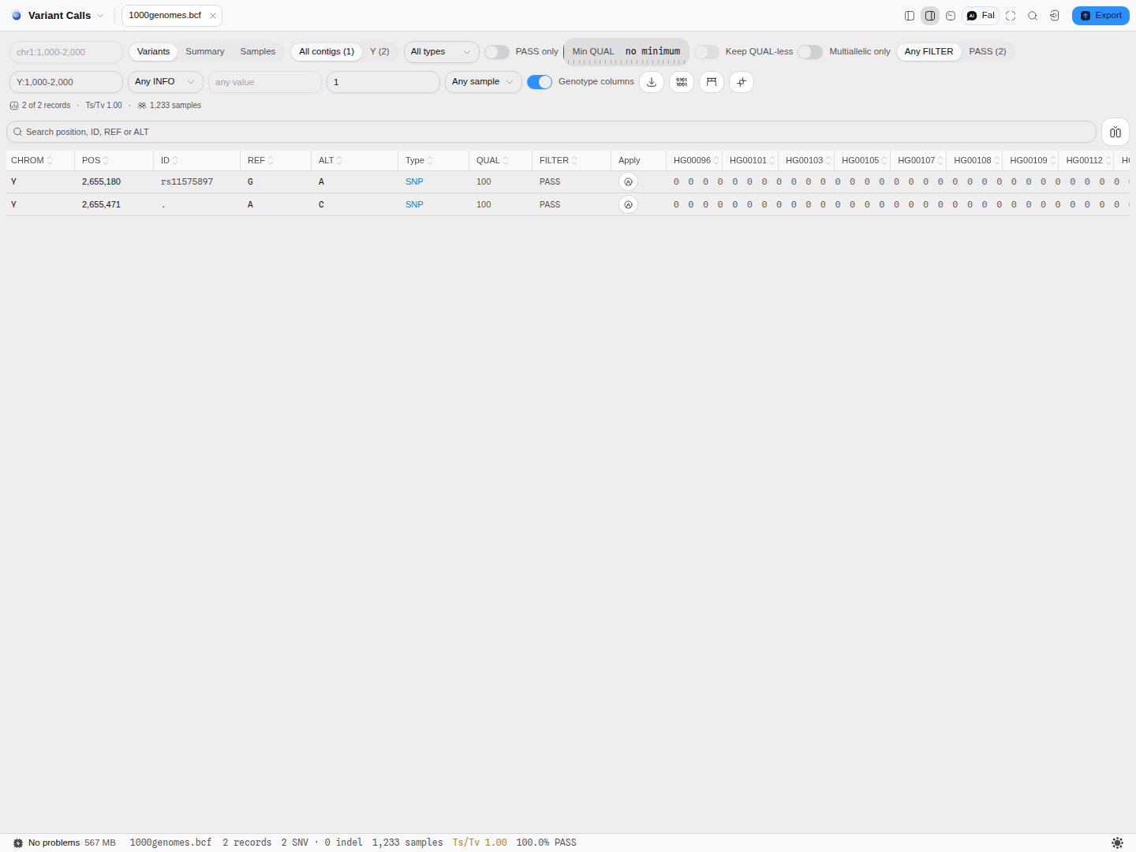Sort by the POS column
1136x852 pixels.
tap(114, 161)
